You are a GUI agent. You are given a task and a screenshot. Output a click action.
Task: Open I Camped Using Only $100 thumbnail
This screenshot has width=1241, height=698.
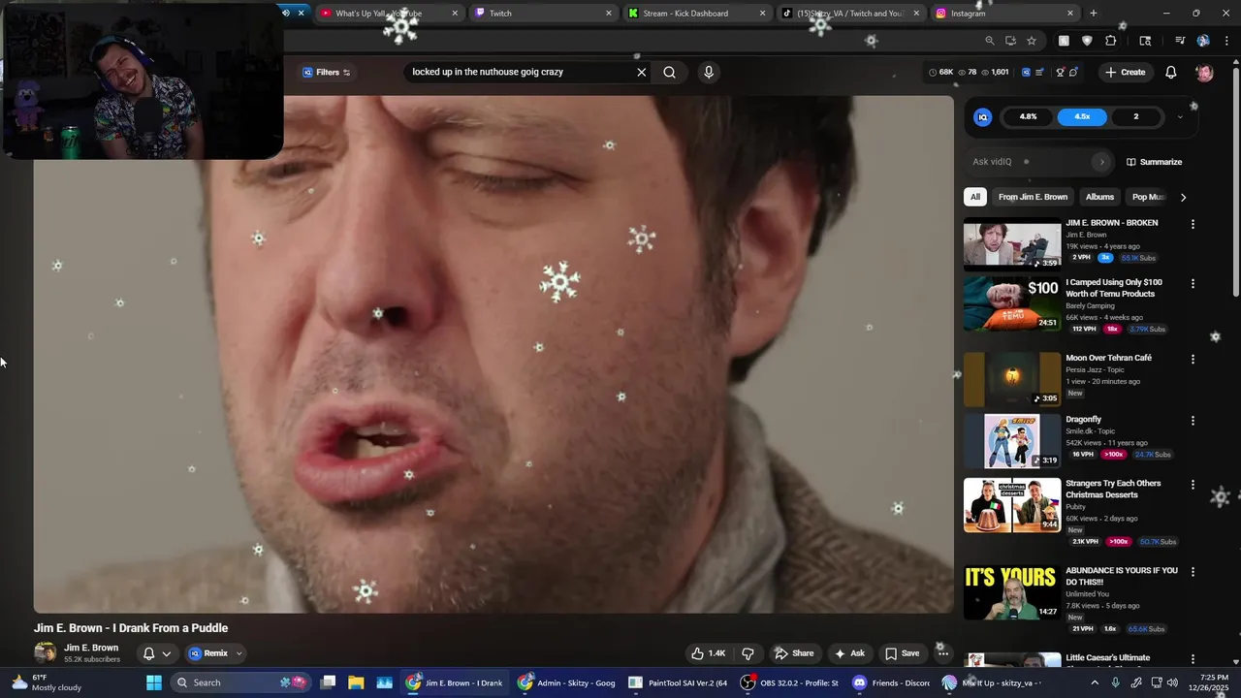point(1012,303)
